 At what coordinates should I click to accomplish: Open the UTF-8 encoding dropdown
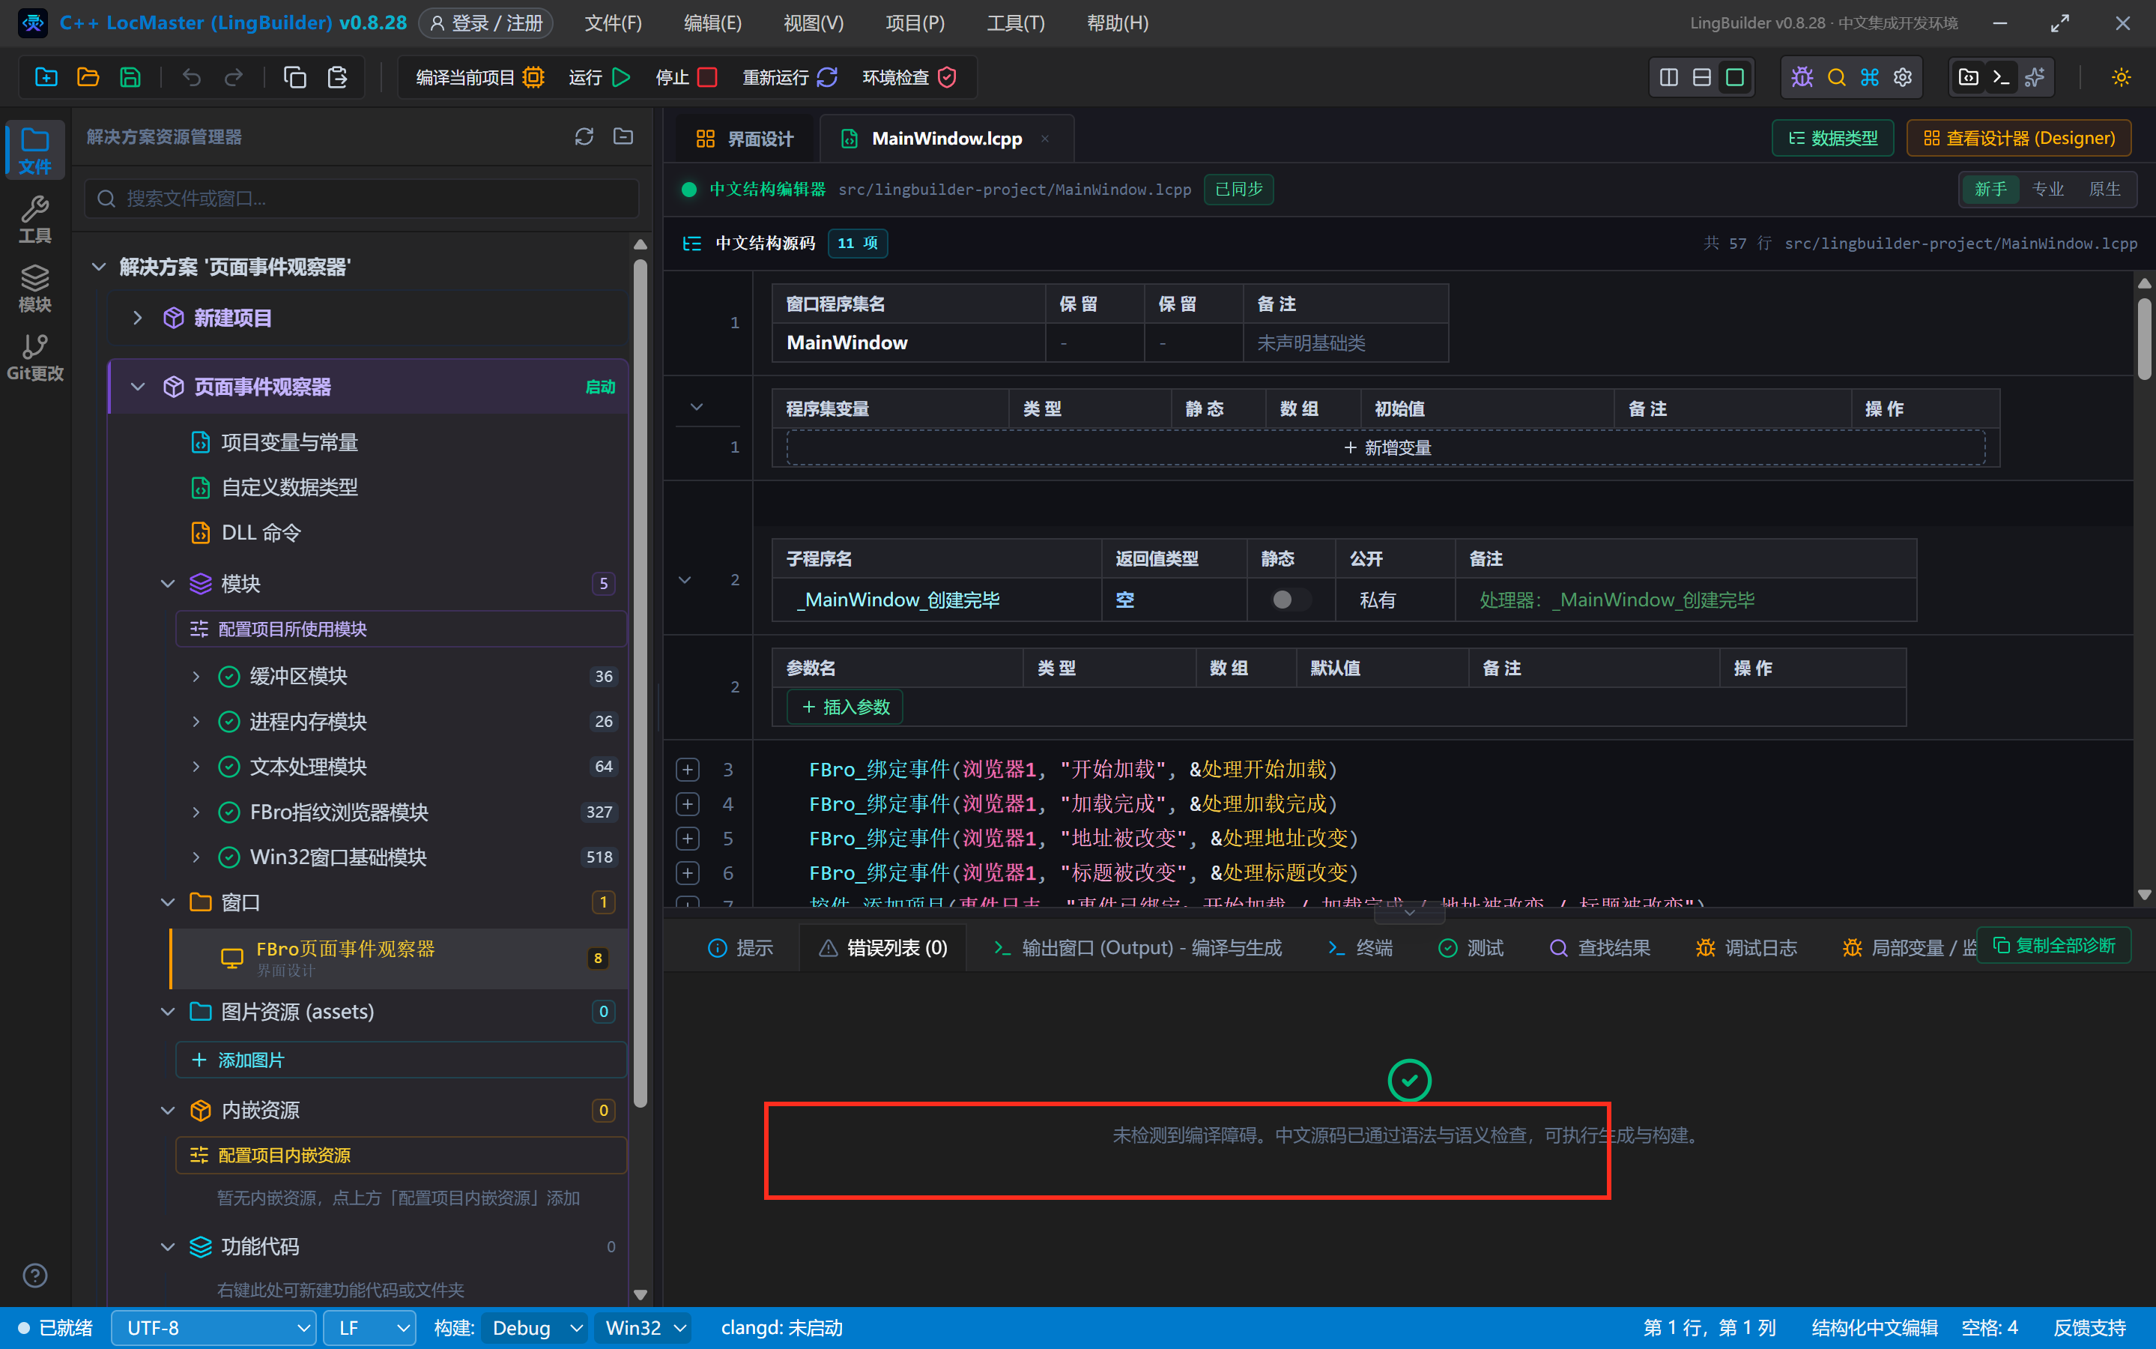[x=214, y=1327]
